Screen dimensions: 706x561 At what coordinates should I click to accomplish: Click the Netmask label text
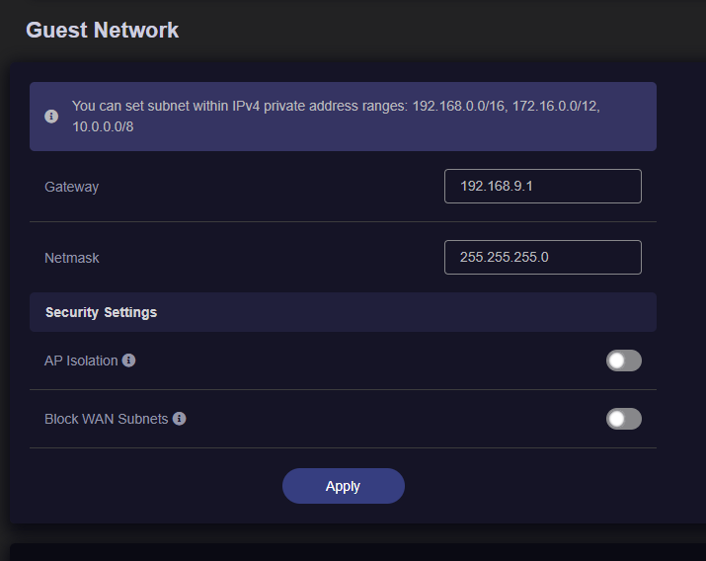point(72,258)
